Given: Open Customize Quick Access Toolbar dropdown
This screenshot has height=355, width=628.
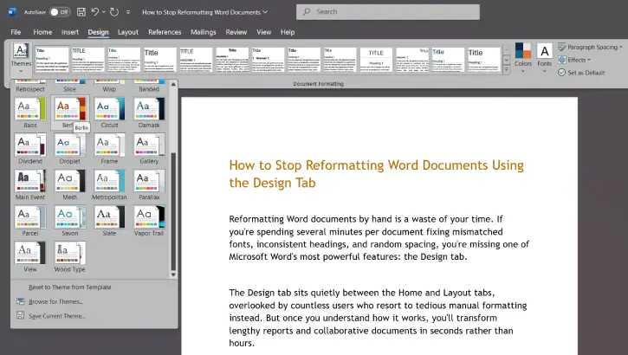Looking at the screenshot, I should point(128,12).
